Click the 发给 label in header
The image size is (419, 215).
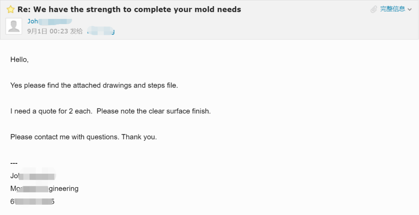pos(77,31)
